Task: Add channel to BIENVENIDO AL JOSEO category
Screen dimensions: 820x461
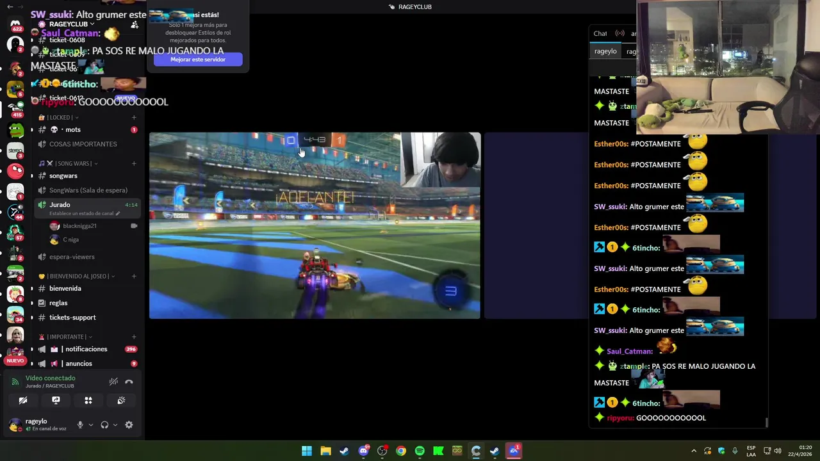Action: point(134,276)
